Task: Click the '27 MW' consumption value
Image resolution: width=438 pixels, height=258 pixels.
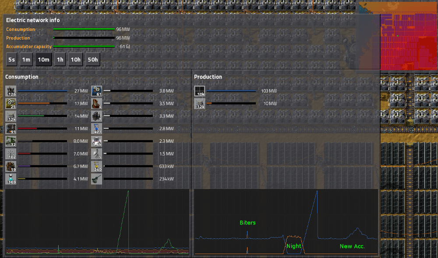Action: click(81, 91)
